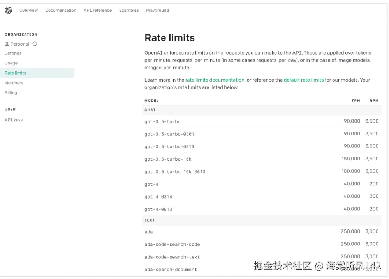Select the ada-search-document model name
389x279 pixels.
pos(171,270)
